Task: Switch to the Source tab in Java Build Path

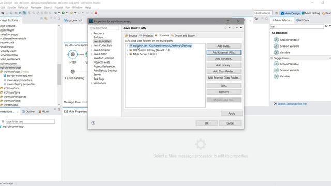Action: pyautogui.click(x=131, y=36)
